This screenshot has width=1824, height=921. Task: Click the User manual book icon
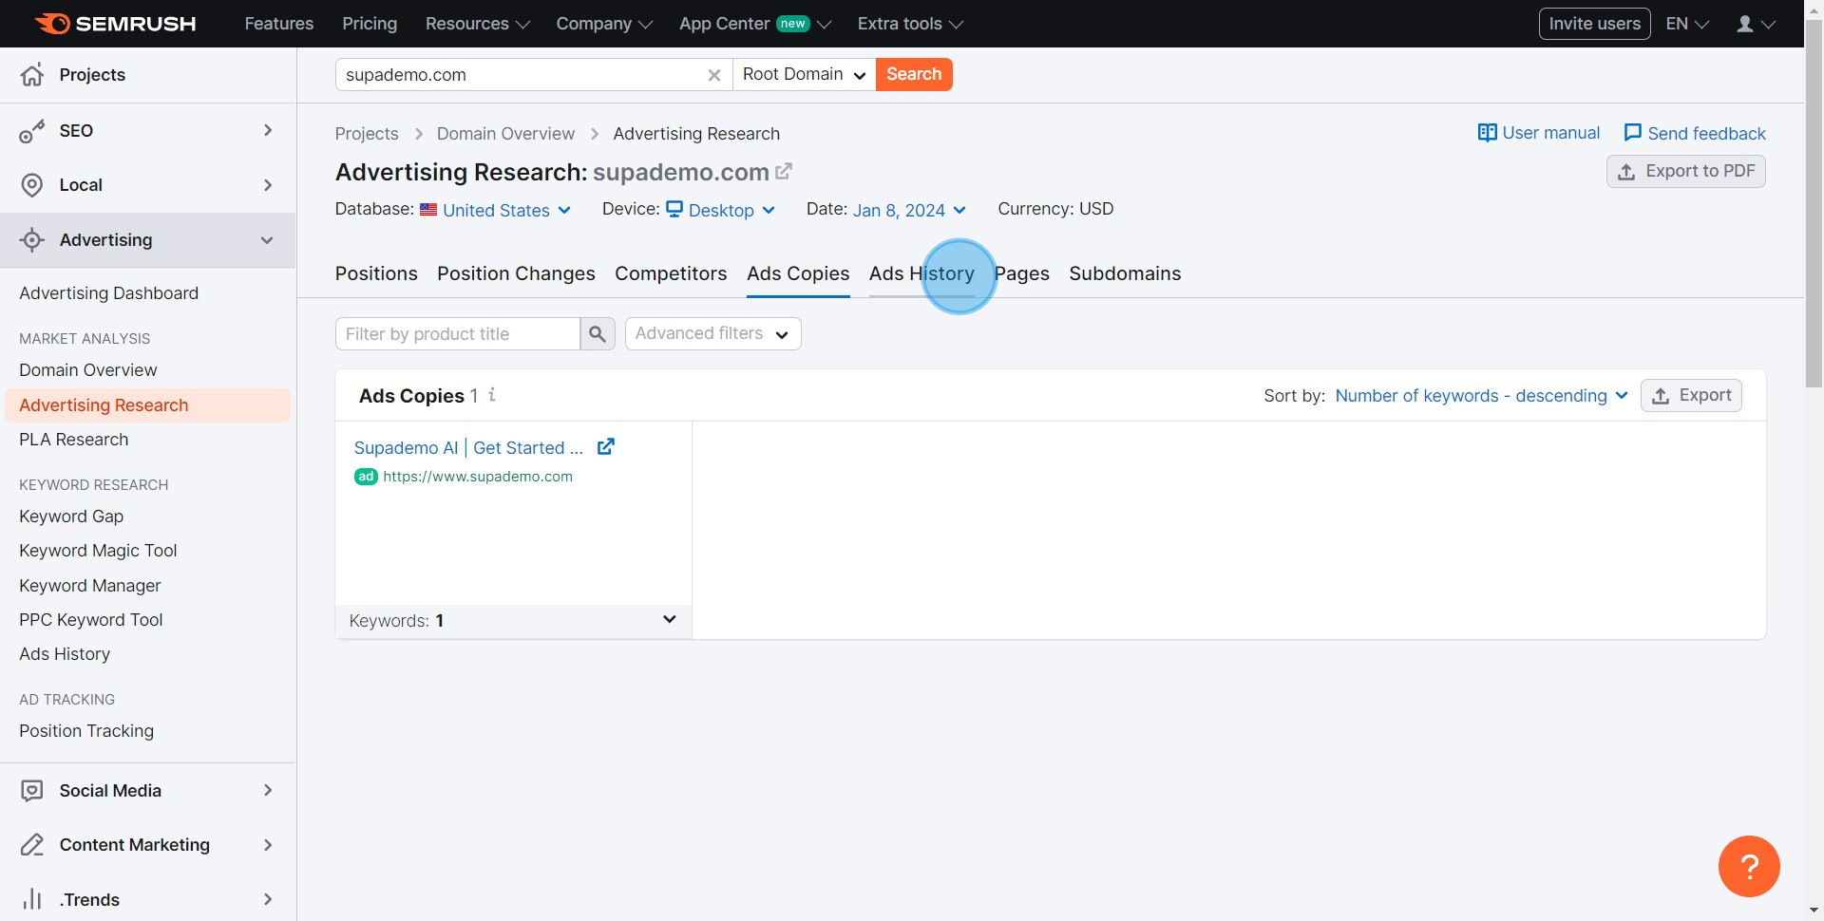1488,133
